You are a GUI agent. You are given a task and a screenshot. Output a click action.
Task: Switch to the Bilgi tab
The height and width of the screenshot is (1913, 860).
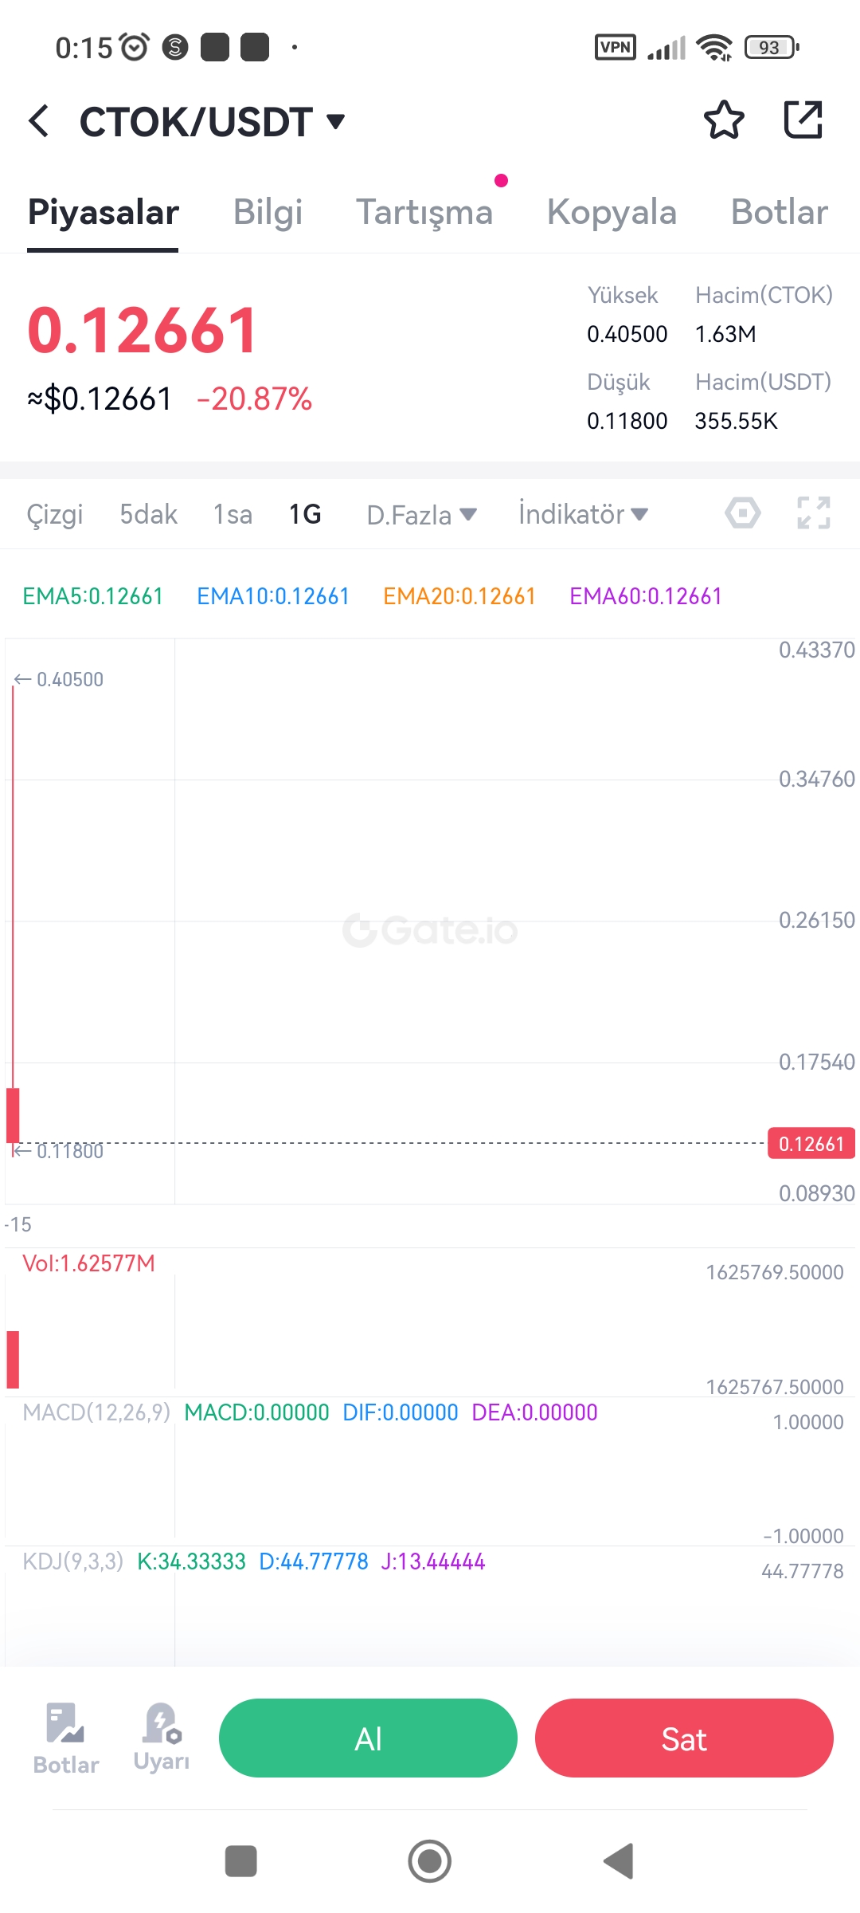click(268, 212)
